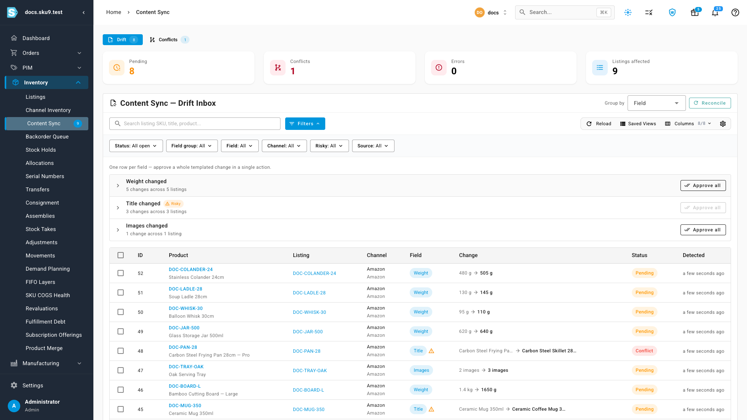The height and width of the screenshot is (420, 747).
Task: Open Backorder Queue in sidebar
Action: (x=47, y=136)
